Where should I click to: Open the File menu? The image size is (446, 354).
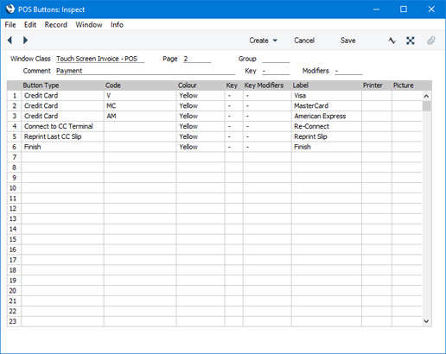click(10, 25)
